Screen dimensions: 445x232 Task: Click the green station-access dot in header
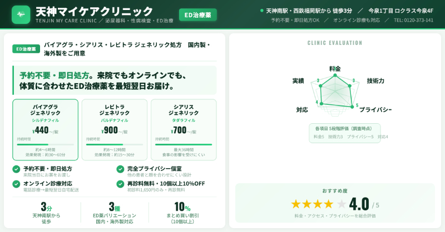261,11
